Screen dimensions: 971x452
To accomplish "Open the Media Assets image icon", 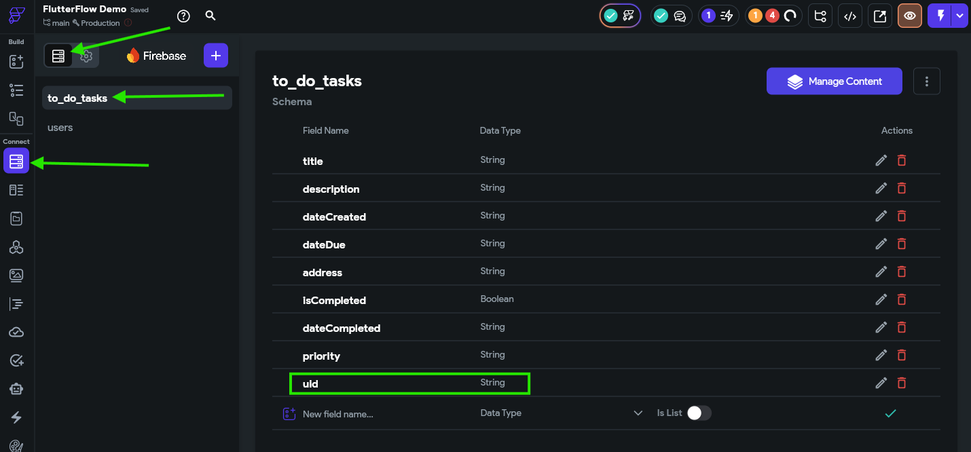I will tap(16, 276).
